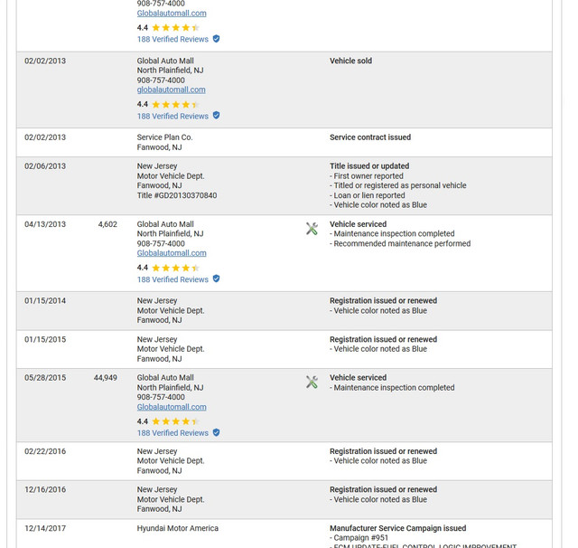Click the 01/15/2014 date cell
Image resolution: width=578 pixels, height=548 pixels.
[x=45, y=301]
